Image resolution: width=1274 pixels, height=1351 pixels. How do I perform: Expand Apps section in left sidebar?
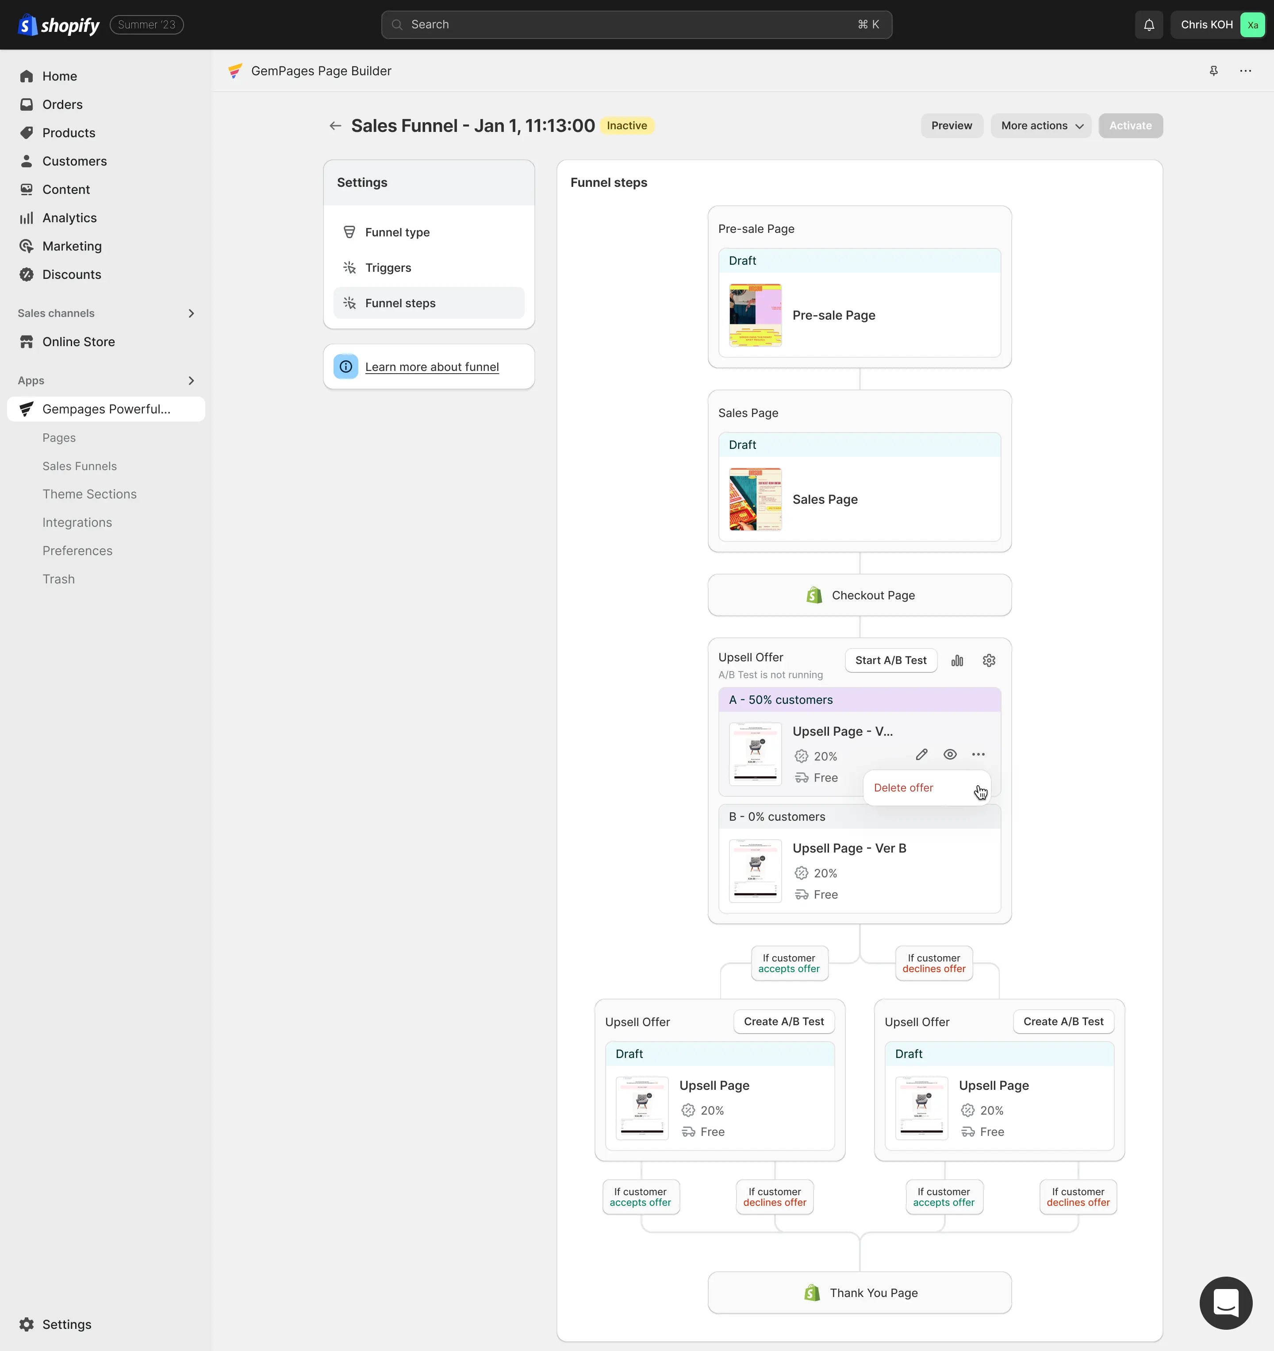pos(190,381)
